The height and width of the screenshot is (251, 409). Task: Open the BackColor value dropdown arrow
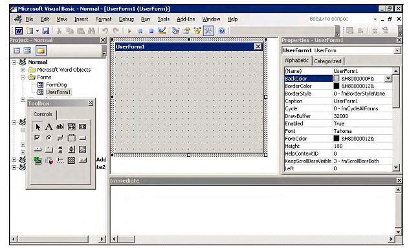coord(388,78)
